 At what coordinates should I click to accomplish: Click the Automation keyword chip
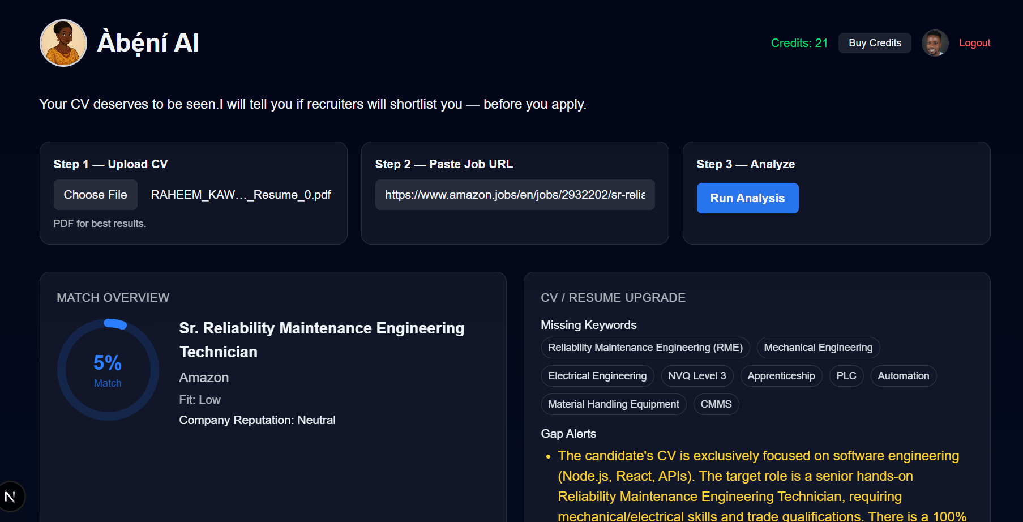pyautogui.click(x=903, y=376)
